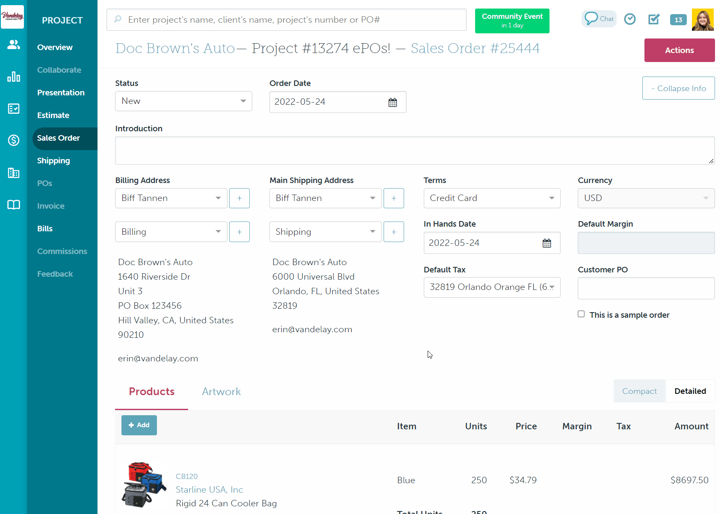Check the 'This is a sample order' box
Viewport: 721px width, 514px height.
581,314
